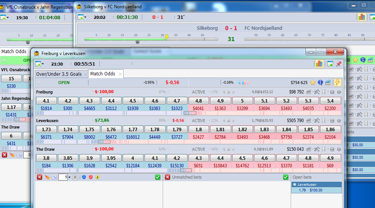The image size is (375, 208).
Task: Click the pink right arrow in market header
Action: pyautogui.click(x=248, y=83)
